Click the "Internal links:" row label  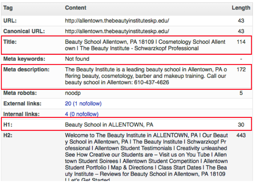22,114
